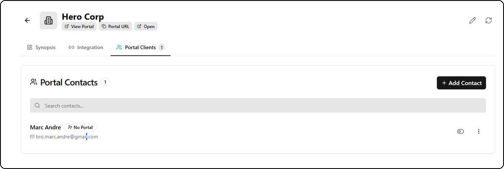The height and width of the screenshot is (169, 504).
Task: Switch to the Integration tab
Action: click(86, 48)
